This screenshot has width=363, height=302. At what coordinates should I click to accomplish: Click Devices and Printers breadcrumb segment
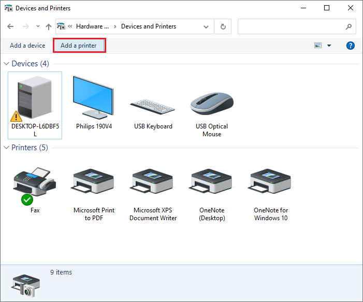pos(149,26)
